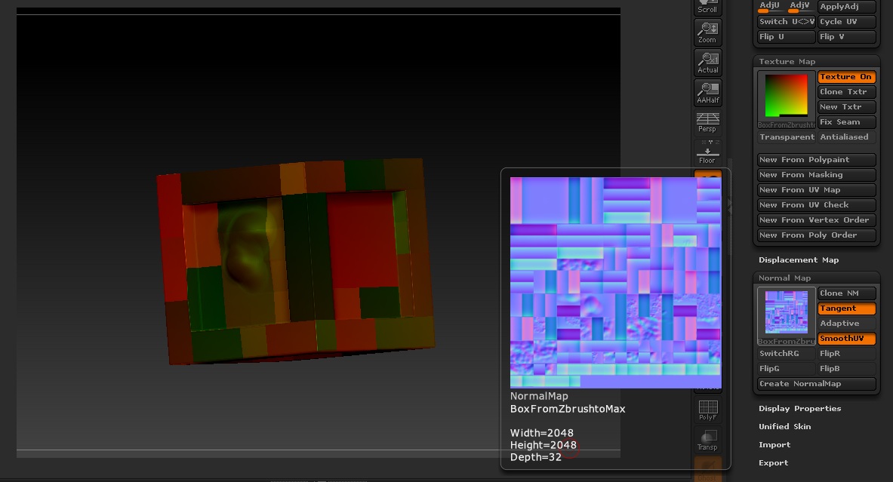The height and width of the screenshot is (482, 893).
Task: Click New From Masking
Action: (x=816, y=175)
